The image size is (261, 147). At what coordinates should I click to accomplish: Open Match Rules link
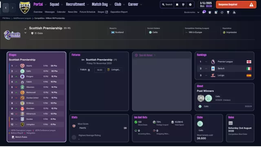[x=21, y=137]
